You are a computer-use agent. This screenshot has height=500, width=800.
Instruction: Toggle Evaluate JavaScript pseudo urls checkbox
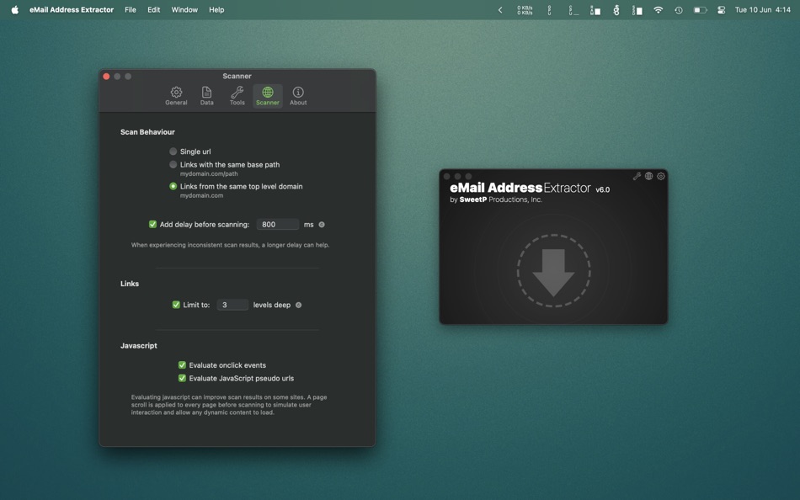pyautogui.click(x=182, y=378)
